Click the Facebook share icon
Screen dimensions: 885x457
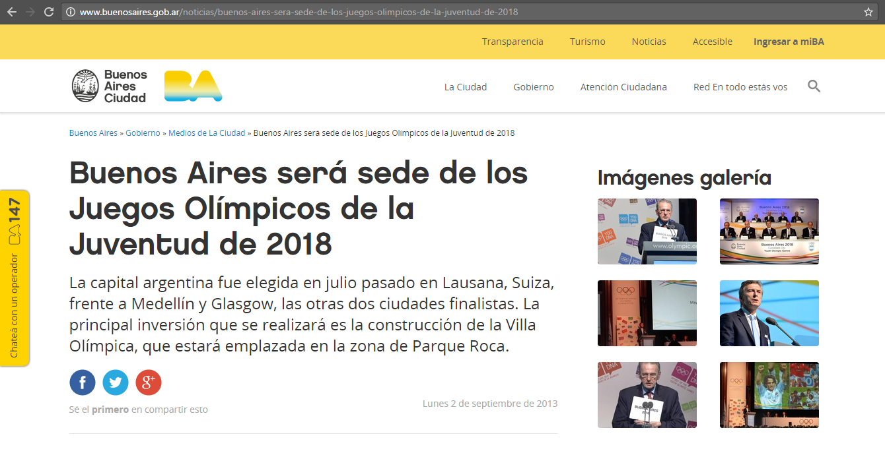(83, 382)
